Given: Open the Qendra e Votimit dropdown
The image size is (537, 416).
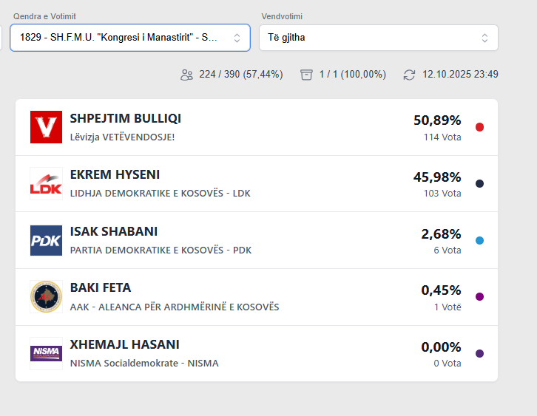Looking at the screenshot, I should [x=129, y=38].
